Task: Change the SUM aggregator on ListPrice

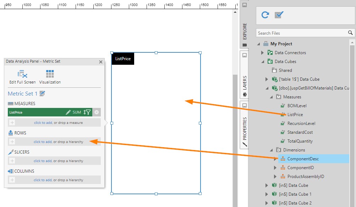Action: click(77, 112)
